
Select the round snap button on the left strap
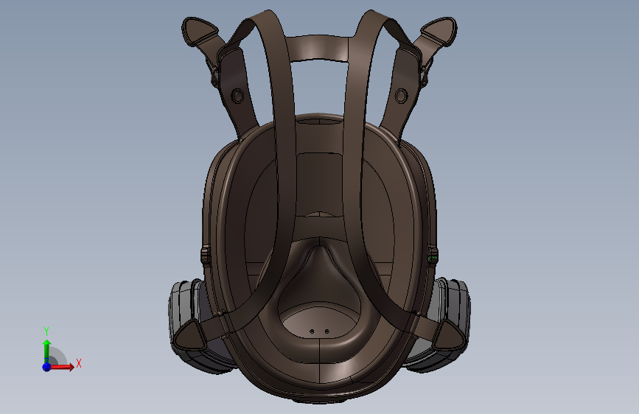pyautogui.click(x=237, y=97)
